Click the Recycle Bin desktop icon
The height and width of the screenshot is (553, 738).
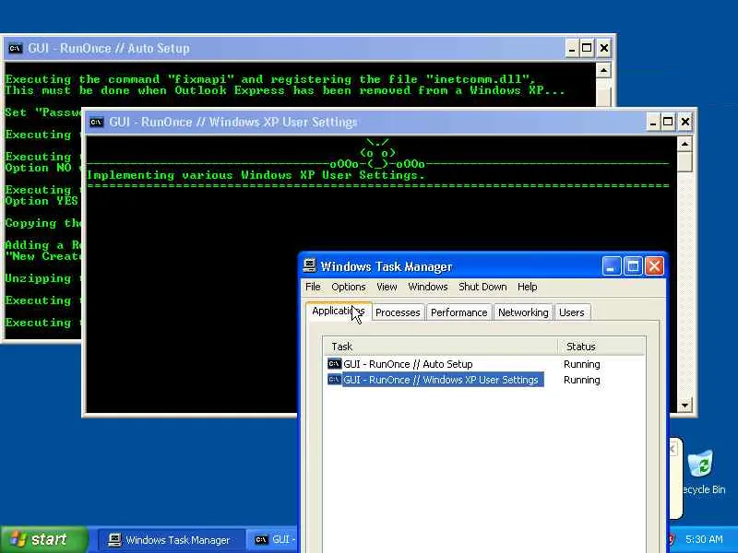(x=703, y=473)
